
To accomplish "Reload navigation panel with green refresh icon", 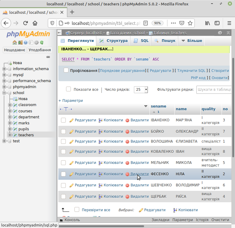I will coord(42,43).
